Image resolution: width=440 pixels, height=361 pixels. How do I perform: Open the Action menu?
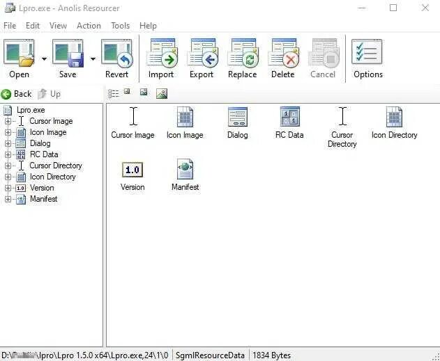89,26
